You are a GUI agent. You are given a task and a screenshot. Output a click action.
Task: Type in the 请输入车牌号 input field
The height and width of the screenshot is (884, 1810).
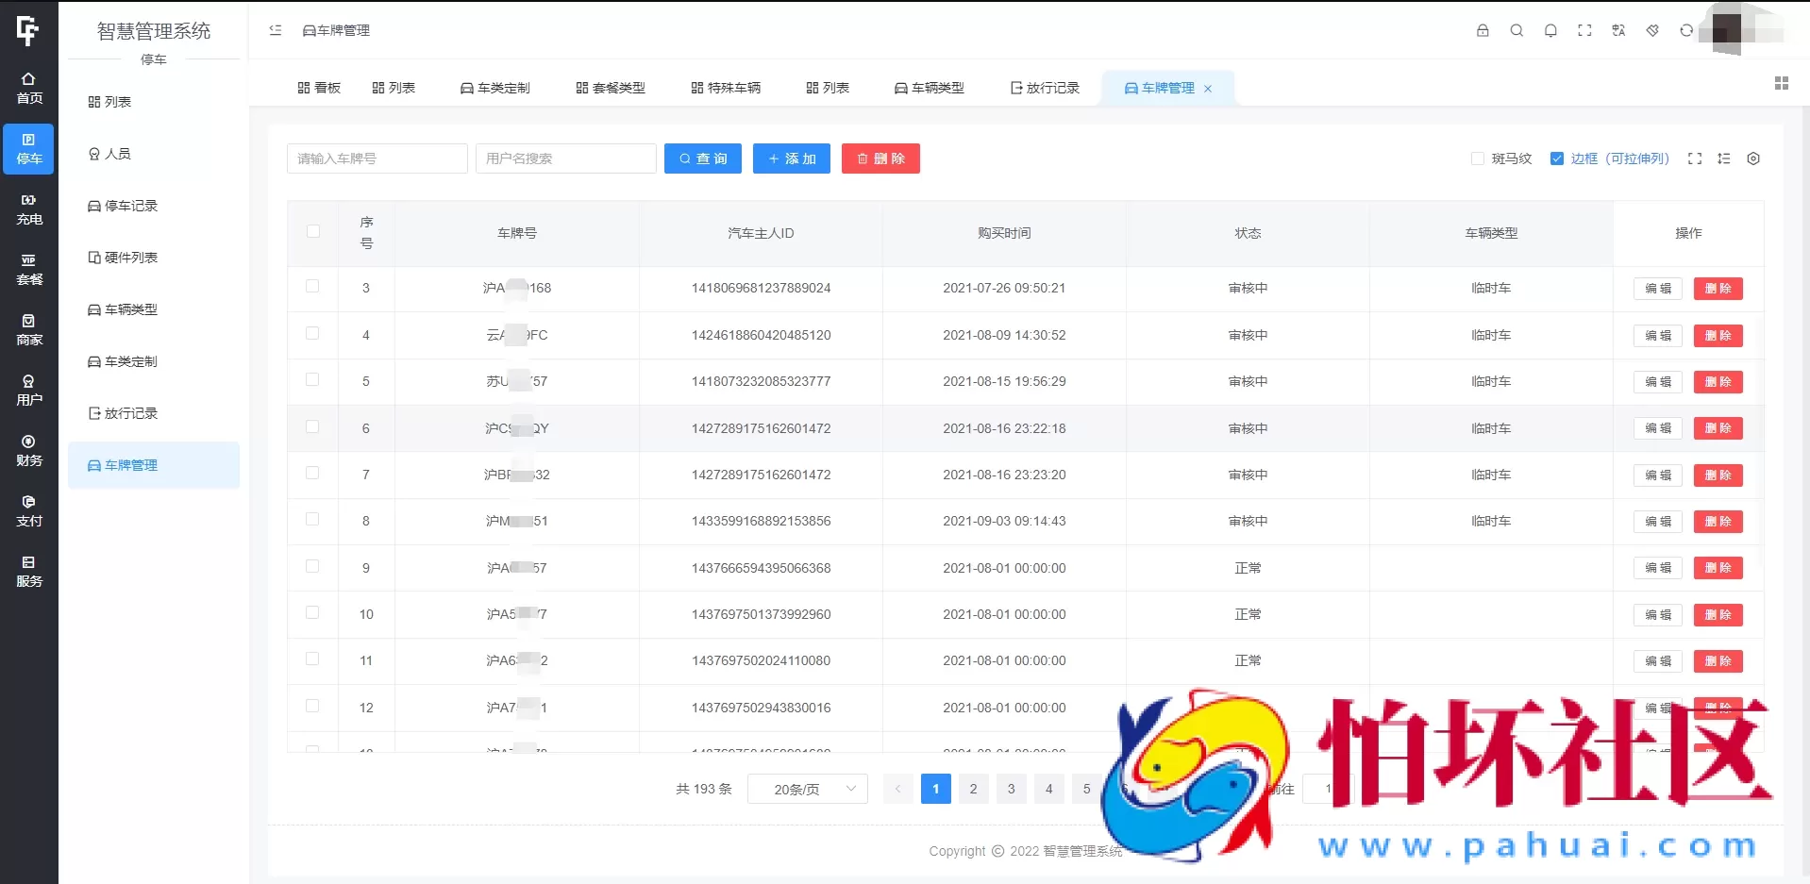coord(377,158)
